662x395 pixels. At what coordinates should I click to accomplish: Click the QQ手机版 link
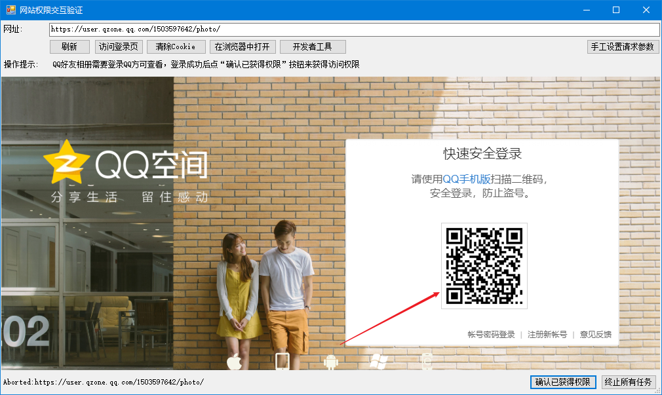coord(467,179)
